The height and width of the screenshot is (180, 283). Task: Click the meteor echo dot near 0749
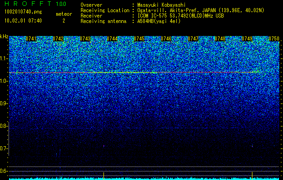(x=252, y=146)
